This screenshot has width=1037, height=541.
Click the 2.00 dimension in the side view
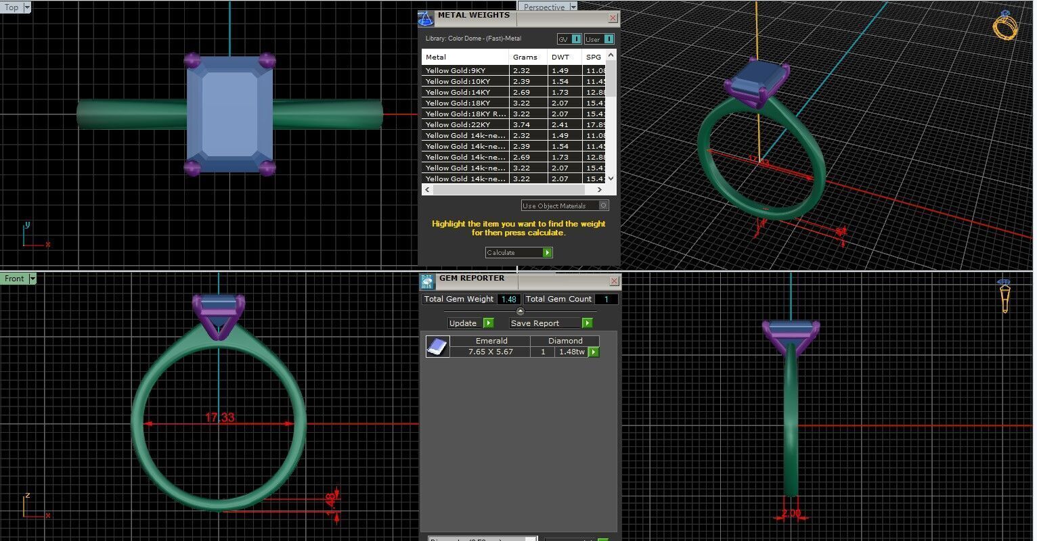[x=791, y=513]
